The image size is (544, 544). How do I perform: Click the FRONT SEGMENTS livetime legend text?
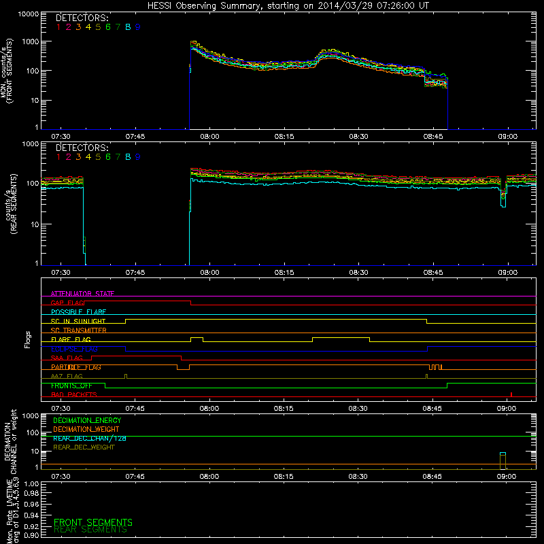click(x=93, y=522)
